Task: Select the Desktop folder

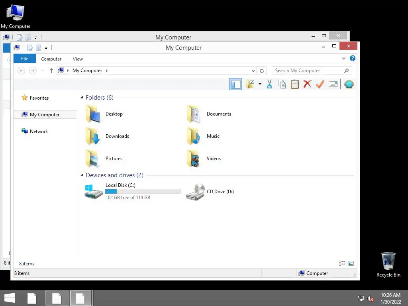Action: pyautogui.click(x=104, y=114)
